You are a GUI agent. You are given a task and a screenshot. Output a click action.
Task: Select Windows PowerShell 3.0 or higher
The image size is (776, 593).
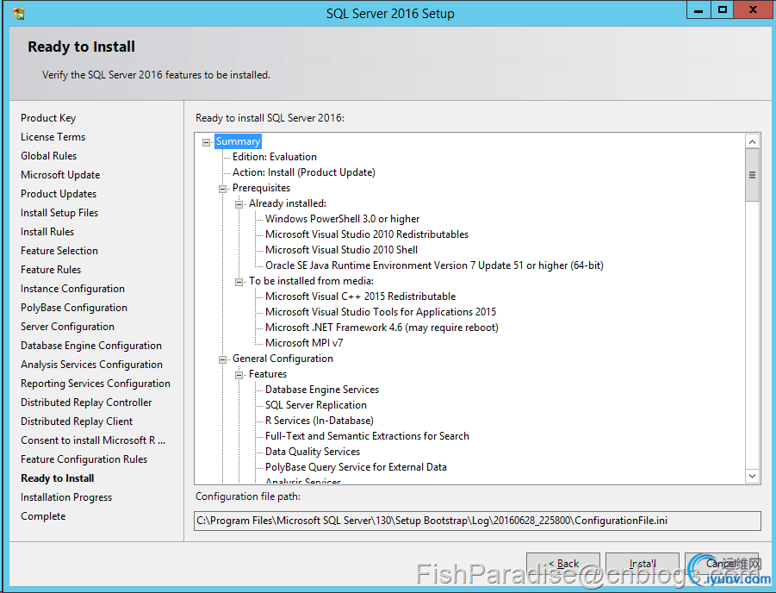[343, 219]
